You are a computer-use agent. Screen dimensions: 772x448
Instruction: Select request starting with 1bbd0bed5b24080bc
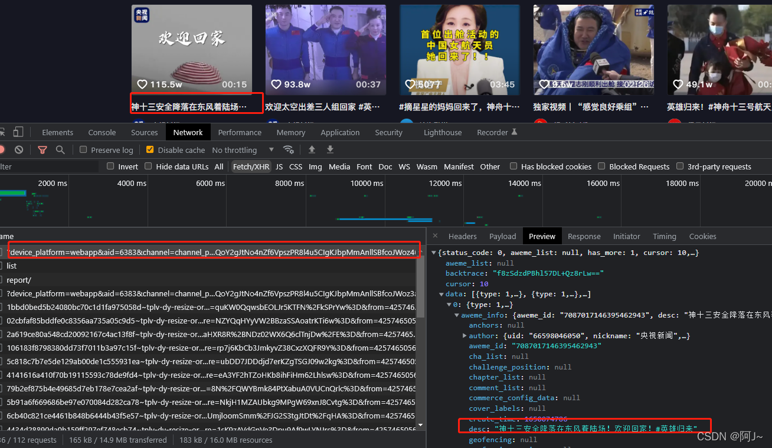tap(208, 307)
